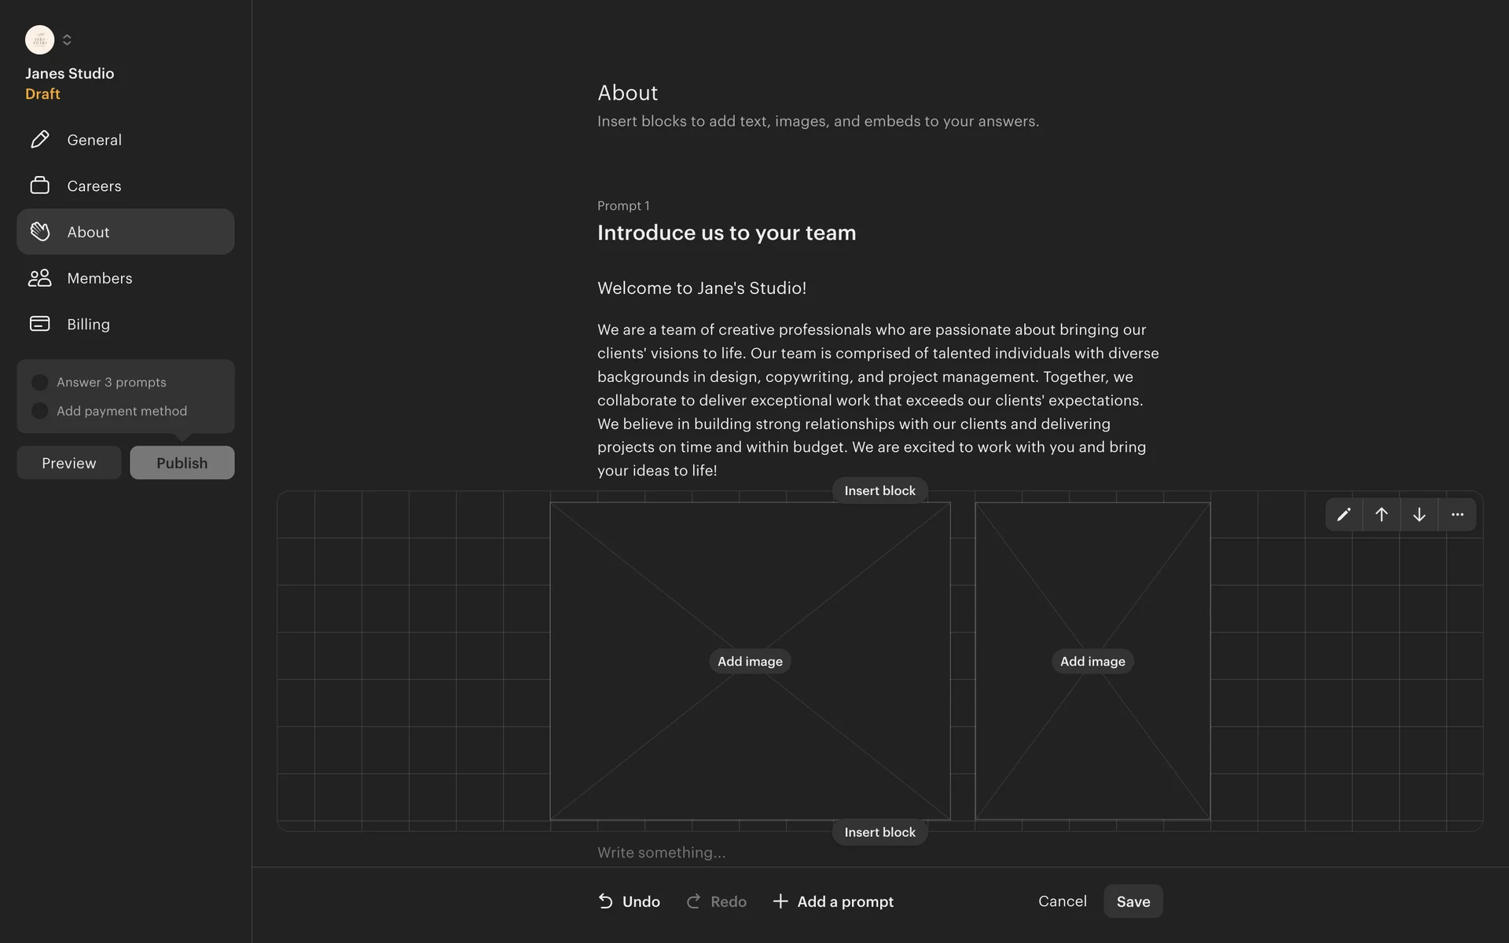Click the Save button
This screenshot has width=1509, height=943.
(x=1133, y=901)
